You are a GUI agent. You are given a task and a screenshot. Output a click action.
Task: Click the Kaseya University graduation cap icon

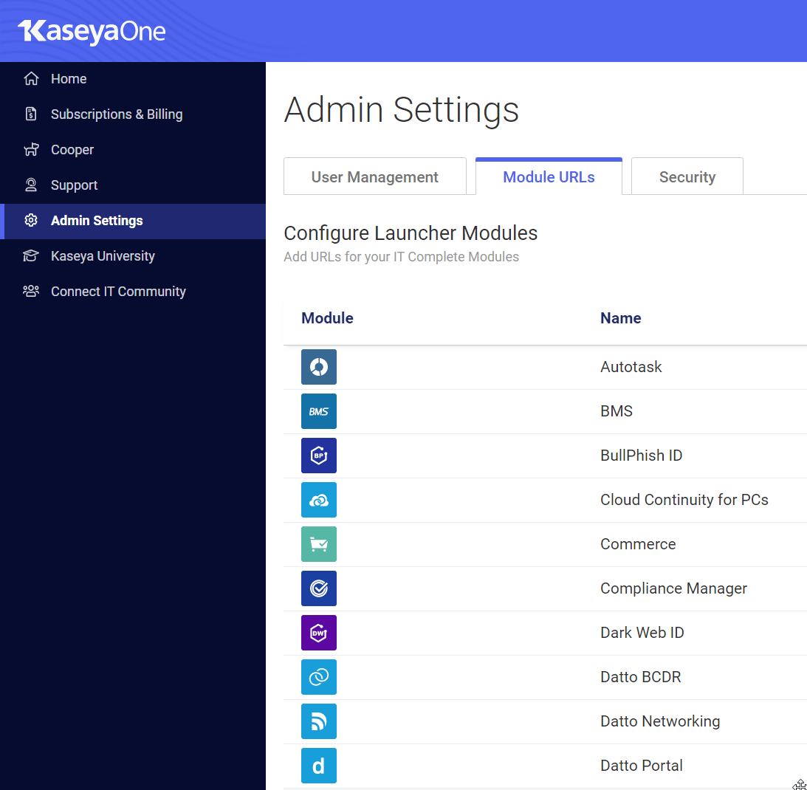tap(30, 255)
